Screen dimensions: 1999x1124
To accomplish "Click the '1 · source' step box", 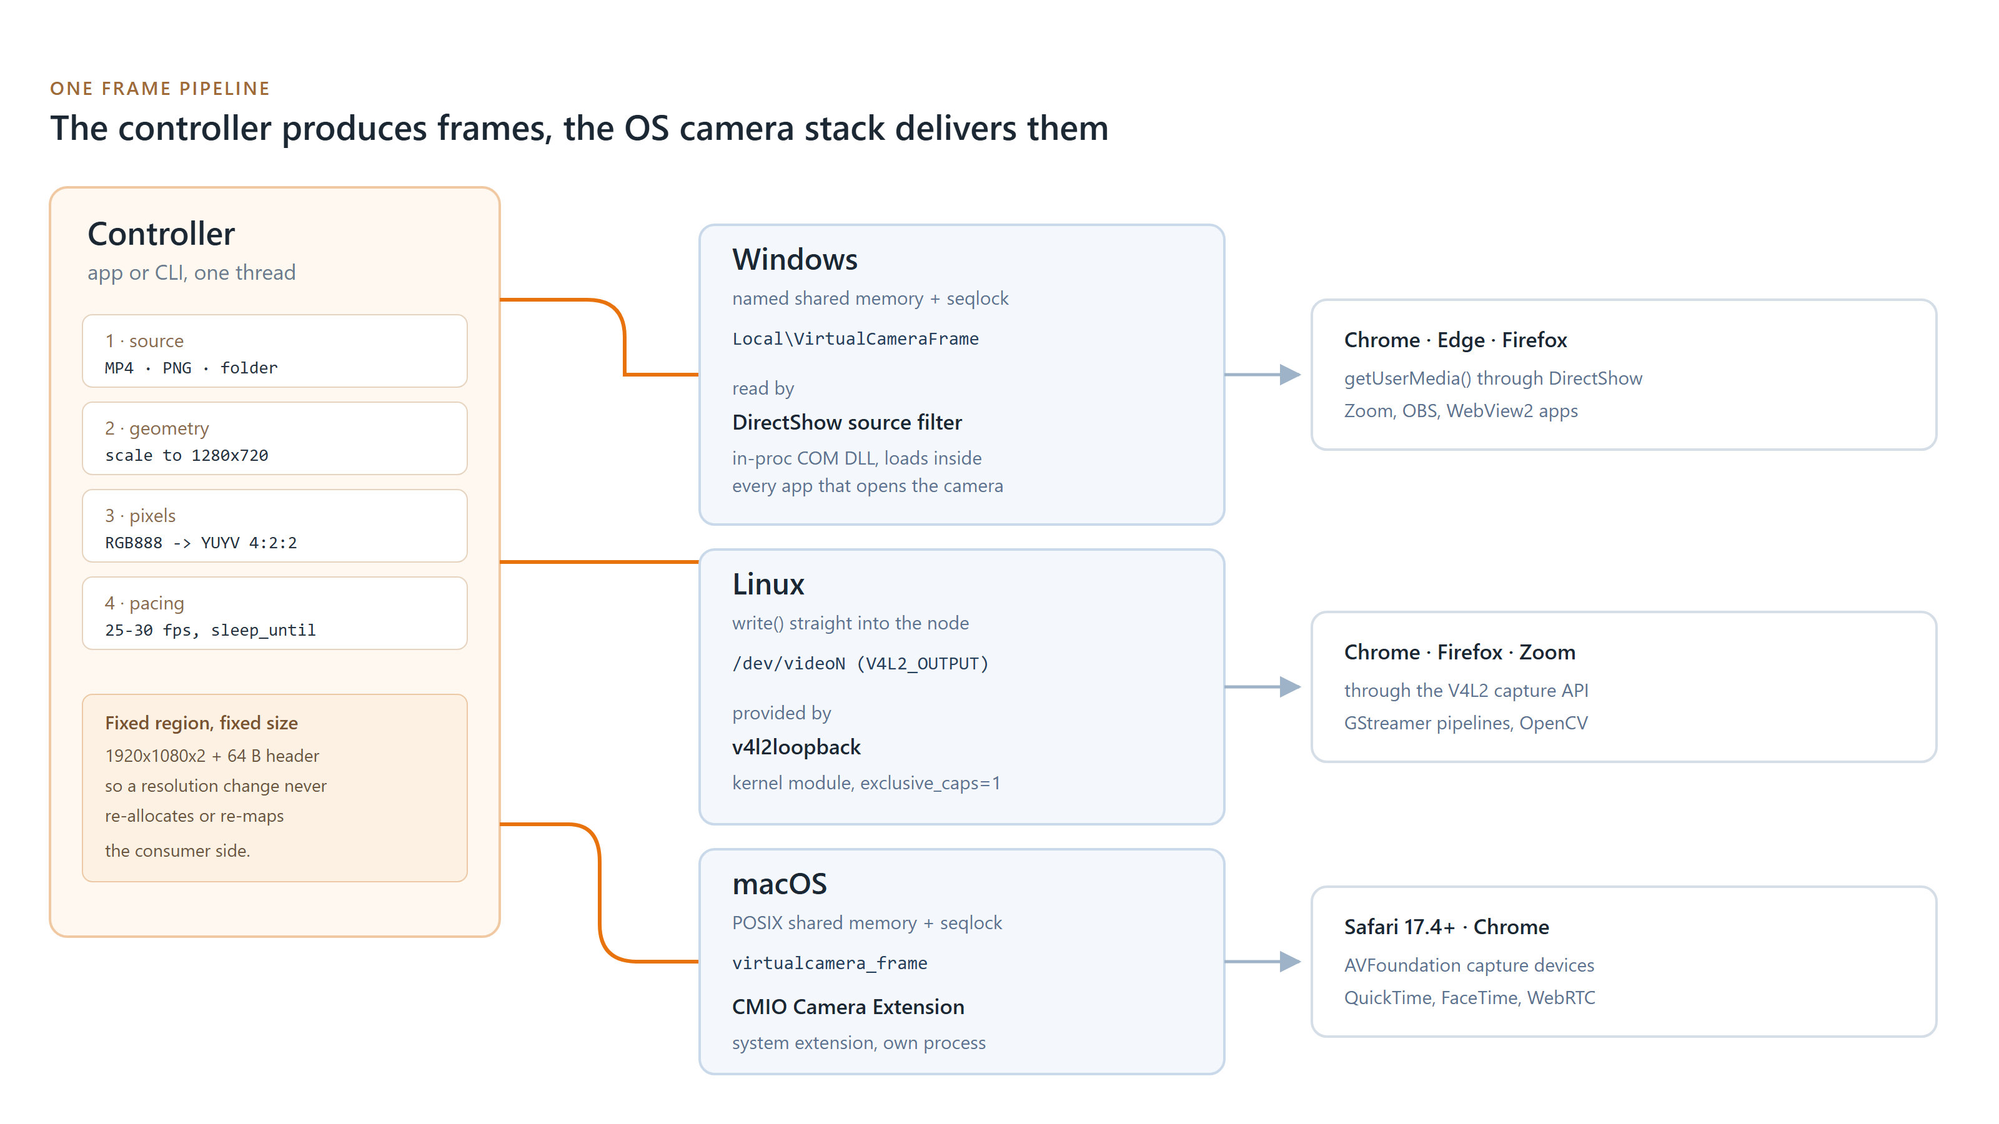I will 275,352.
